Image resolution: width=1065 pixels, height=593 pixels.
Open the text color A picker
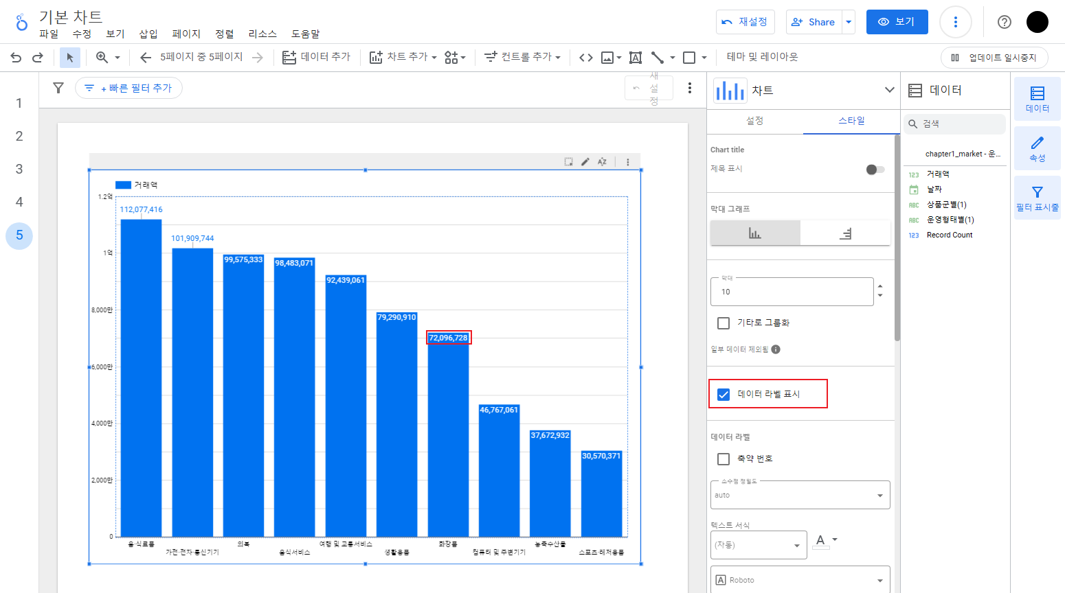[825, 541]
